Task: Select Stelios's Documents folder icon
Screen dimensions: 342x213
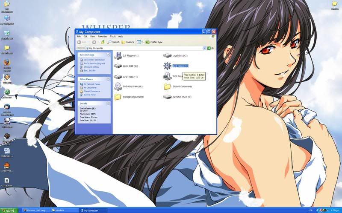Action: pyautogui.click(x=118, y=97)
